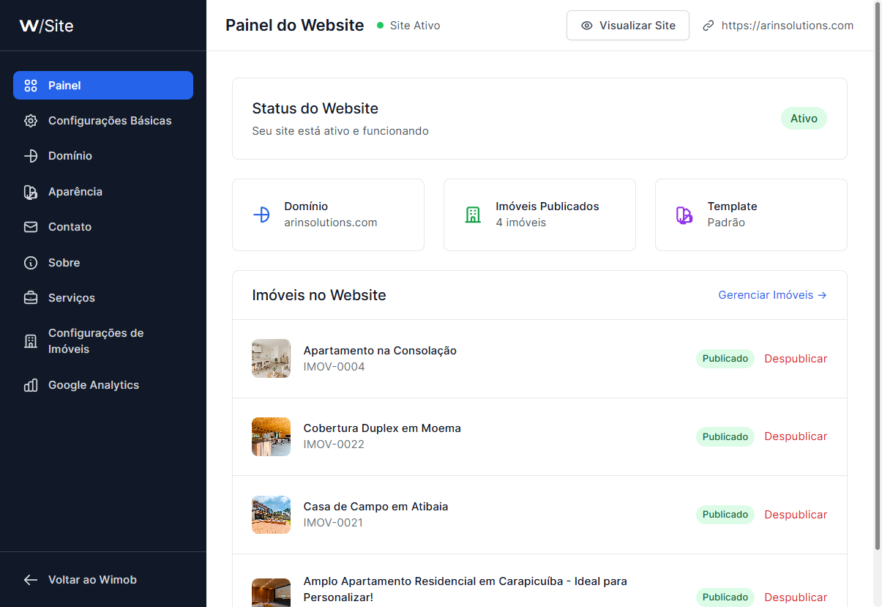Click the Status do Website heading

[x=315, y=108]
